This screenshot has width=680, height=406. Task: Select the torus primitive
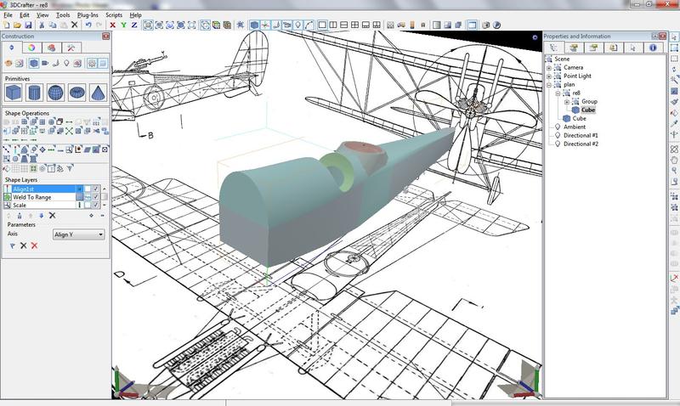click(77, 91)
